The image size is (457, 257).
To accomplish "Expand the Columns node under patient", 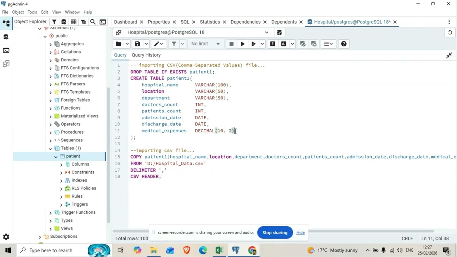I will click(61, 164).
